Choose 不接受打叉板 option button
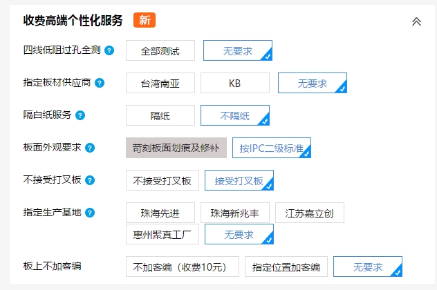Screen dimensions: 437x290 [x=162, y=180]
